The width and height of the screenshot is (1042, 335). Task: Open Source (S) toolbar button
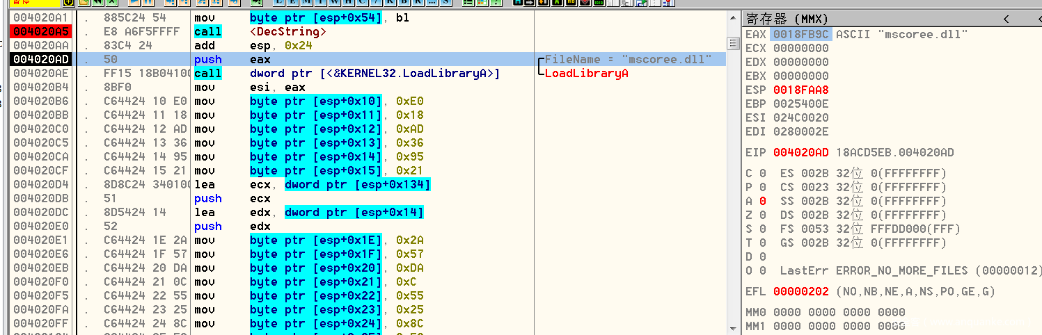click(445, 3)
